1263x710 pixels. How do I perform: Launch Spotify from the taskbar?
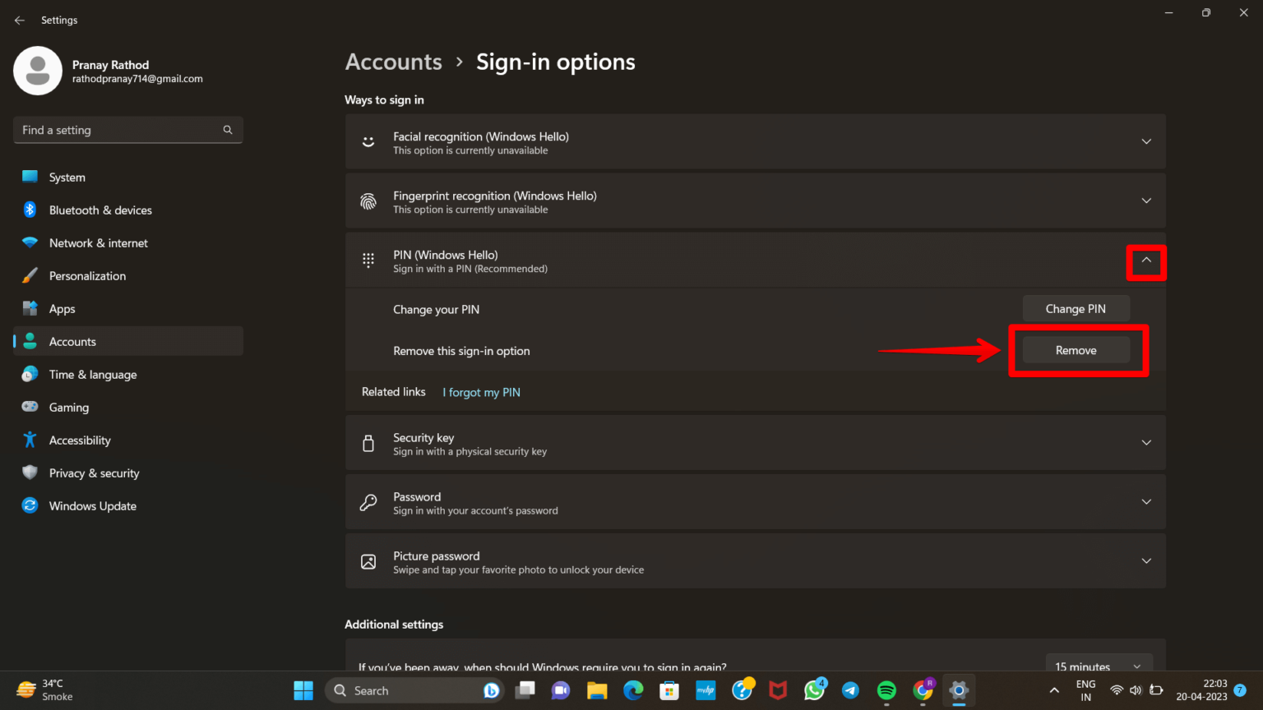886,690
